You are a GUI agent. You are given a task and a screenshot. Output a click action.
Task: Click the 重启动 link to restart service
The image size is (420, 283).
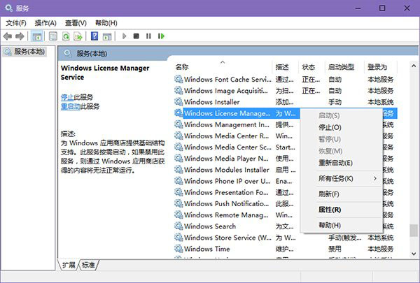[70, 106]
